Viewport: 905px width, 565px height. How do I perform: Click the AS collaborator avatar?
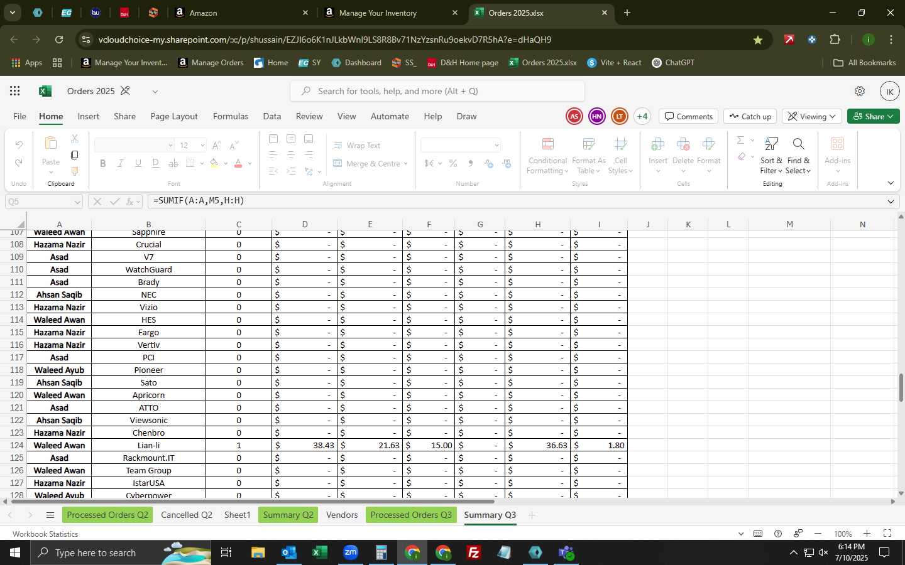pyautogui.click(x=574, y=116)
